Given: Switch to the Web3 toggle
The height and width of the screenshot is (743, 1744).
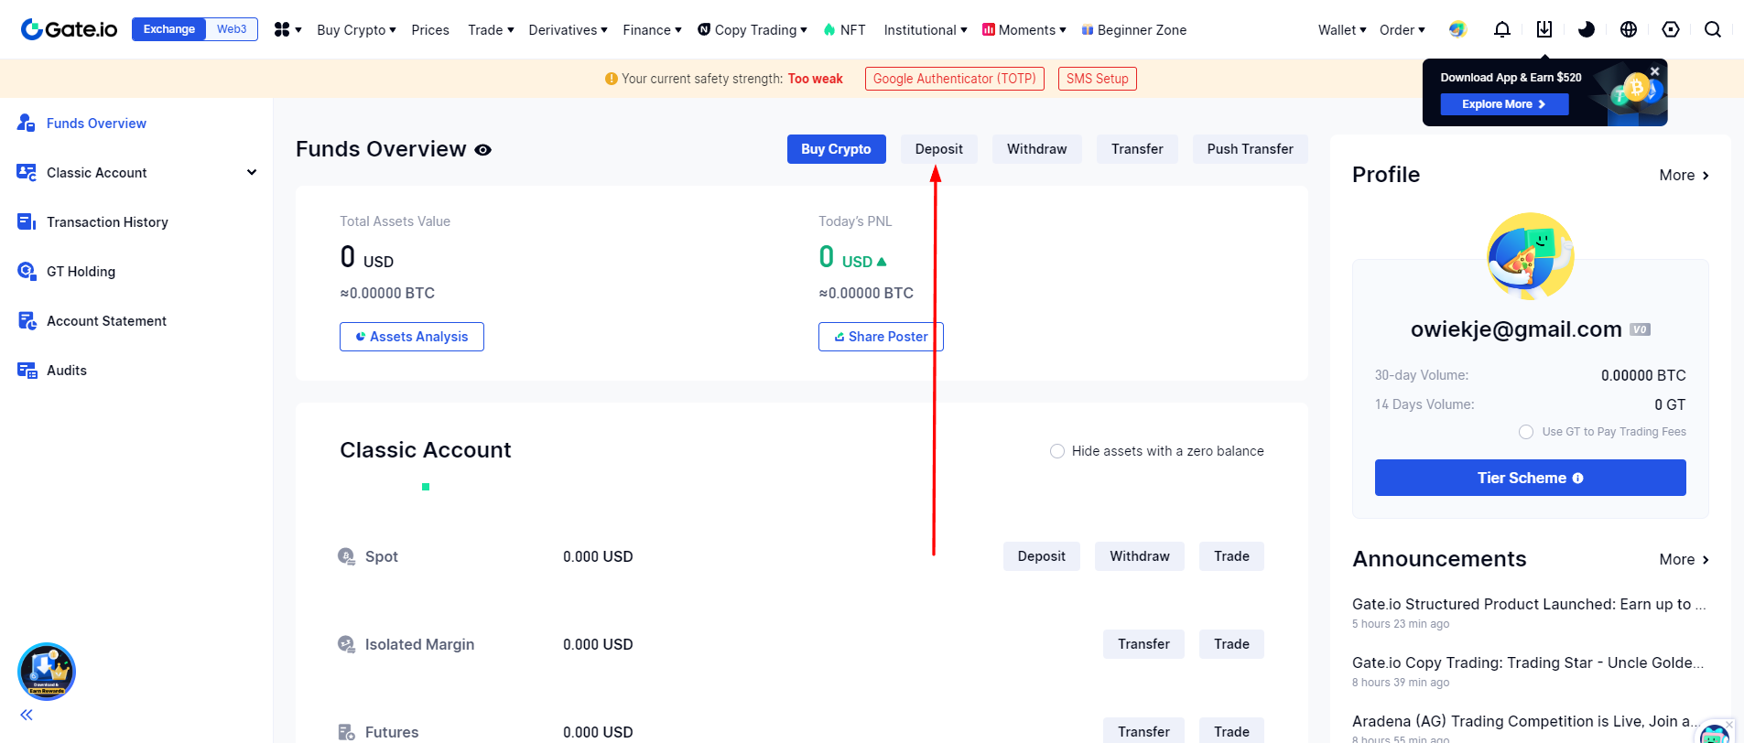Looking at the screenshot, I should [232, 29].
